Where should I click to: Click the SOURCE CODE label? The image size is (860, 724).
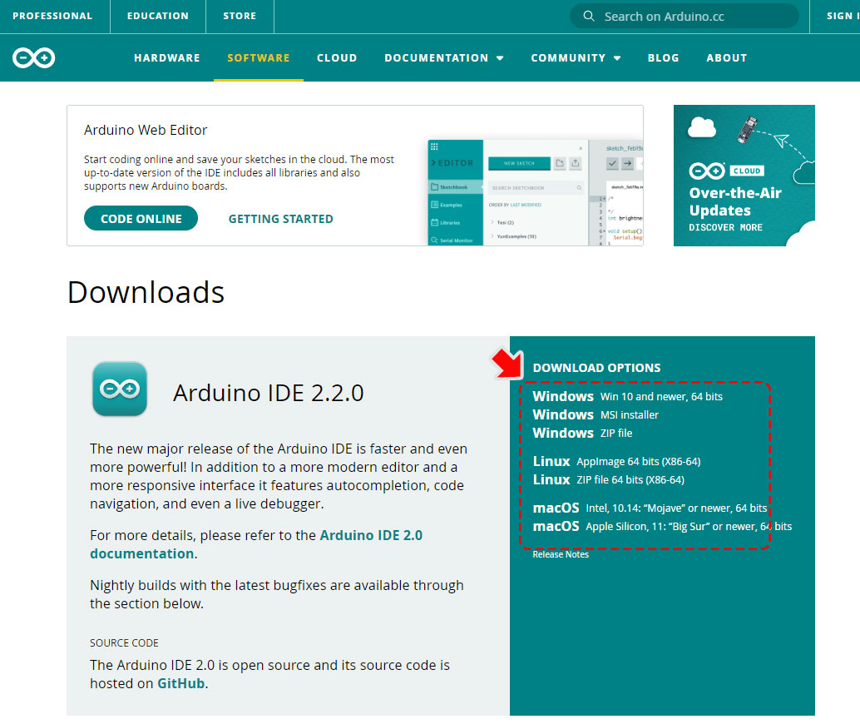click(x=124, y=642)
